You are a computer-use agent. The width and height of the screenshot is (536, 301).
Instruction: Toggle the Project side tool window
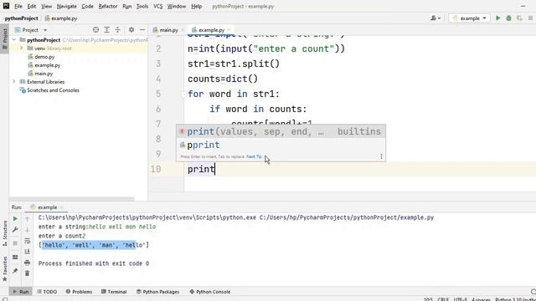4,39
